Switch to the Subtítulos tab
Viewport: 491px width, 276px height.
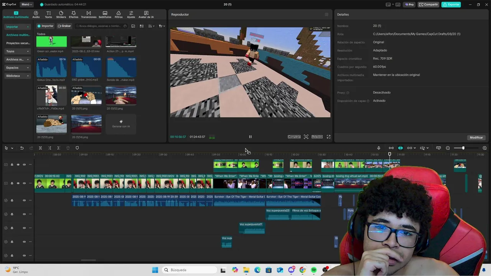tap(105, 15)
